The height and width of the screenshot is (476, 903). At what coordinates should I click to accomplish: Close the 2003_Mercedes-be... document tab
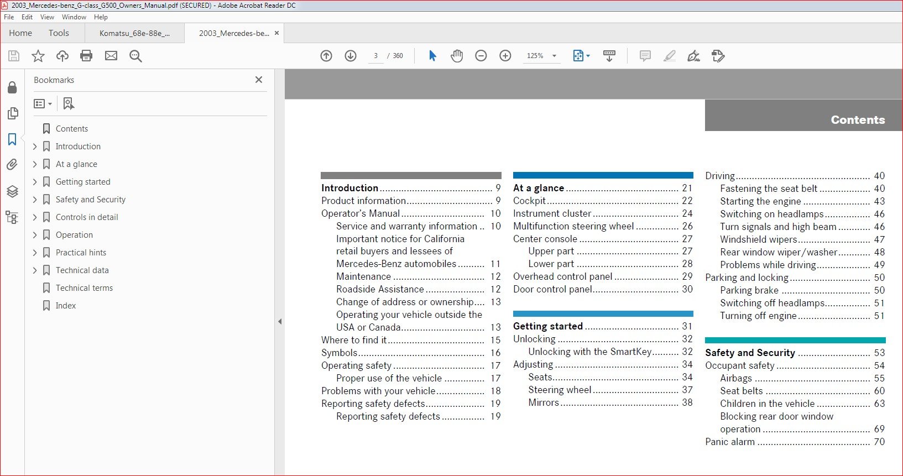tap(277, 33)
